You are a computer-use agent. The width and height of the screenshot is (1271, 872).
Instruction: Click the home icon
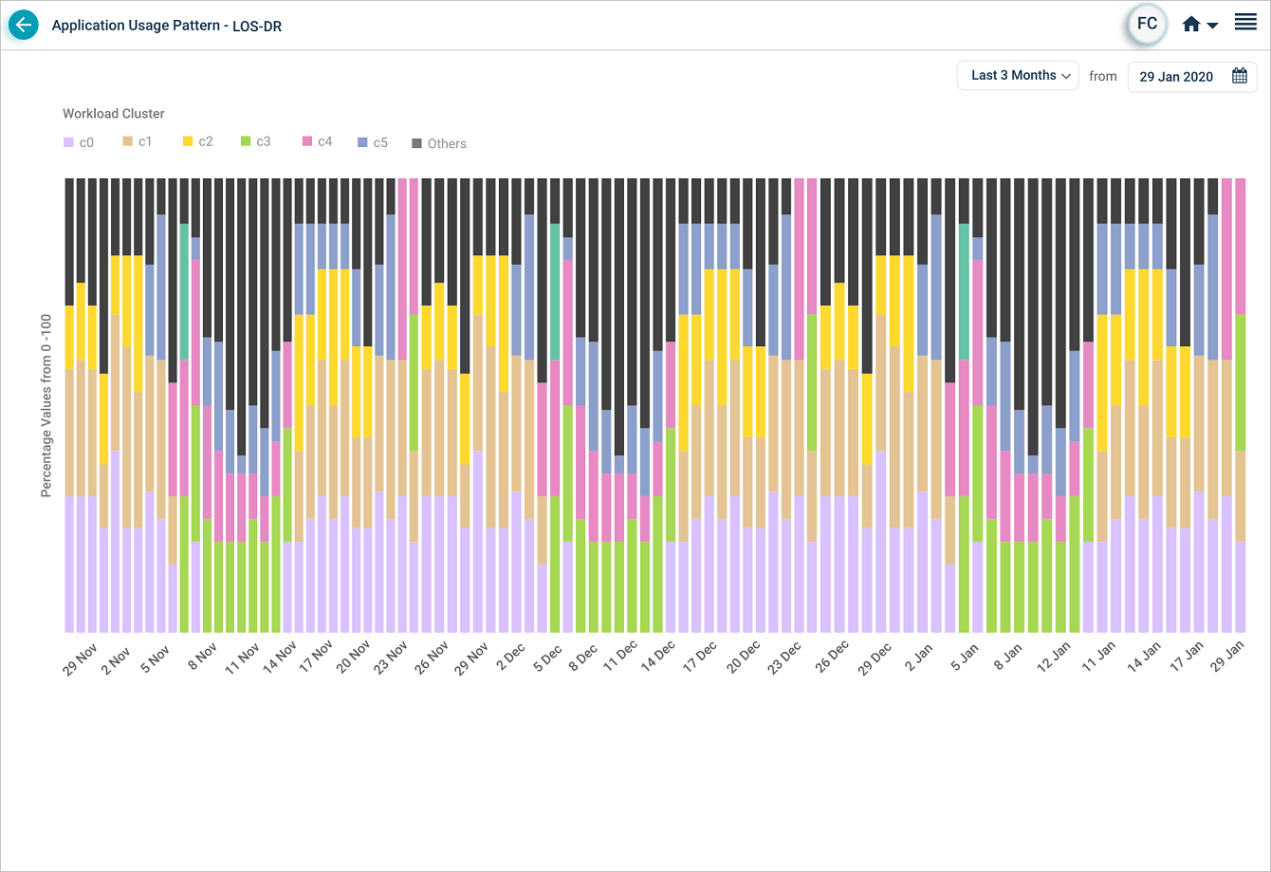(x=1191, y=26)
